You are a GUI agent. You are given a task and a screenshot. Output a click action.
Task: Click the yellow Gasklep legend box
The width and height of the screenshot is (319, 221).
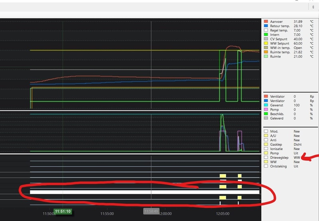coord(266,144)
